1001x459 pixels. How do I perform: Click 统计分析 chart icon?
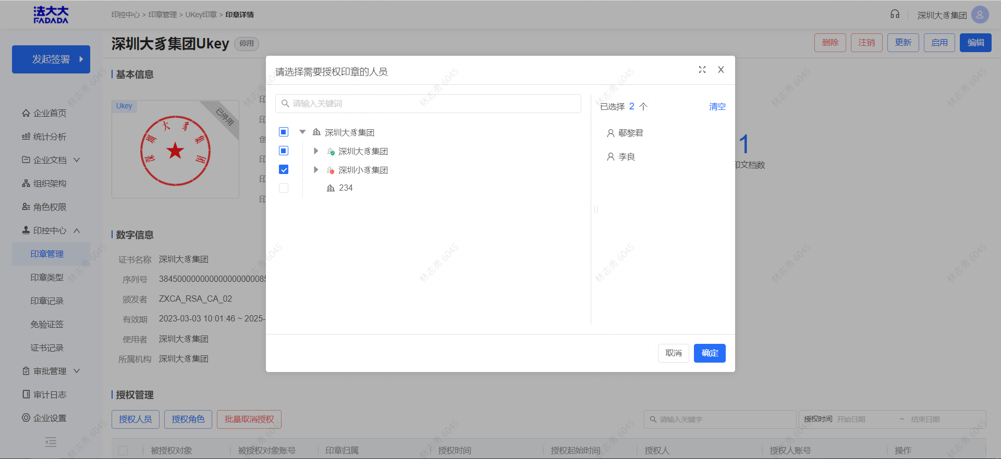pos(26,136)
